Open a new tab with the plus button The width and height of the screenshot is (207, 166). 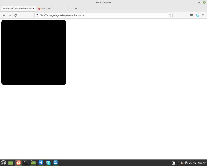tap(76, 9)
